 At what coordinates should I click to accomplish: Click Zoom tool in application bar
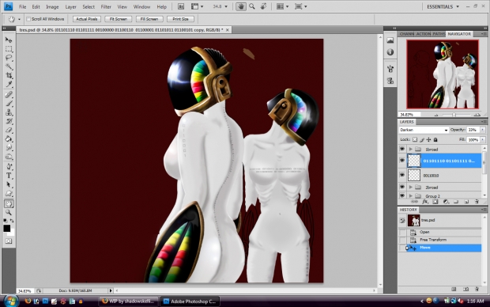[252, 6]
